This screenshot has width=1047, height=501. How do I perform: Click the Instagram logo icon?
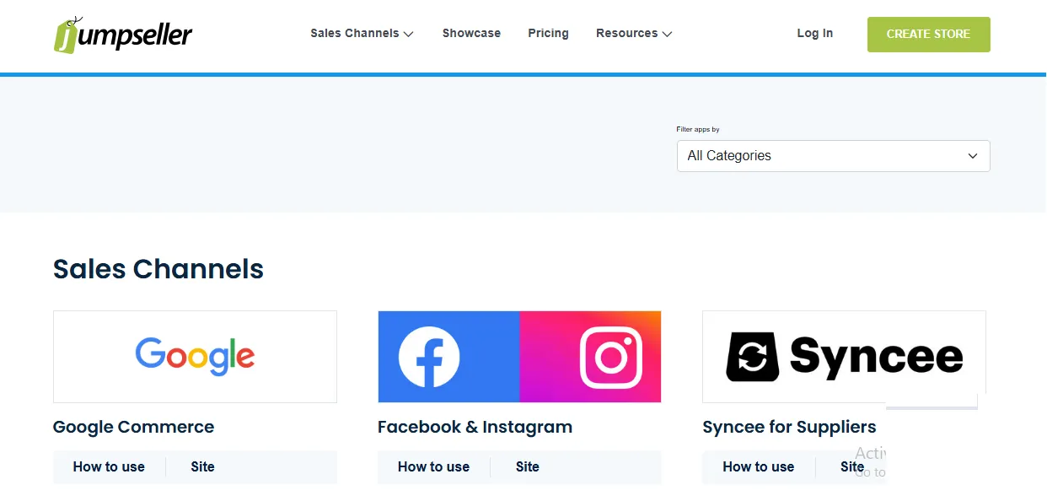[x=611, y=357]
